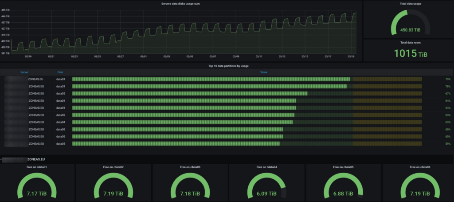This screenshot has width=454, height=202.
Task: Select the 78% value cell
Action: [448, 86]
